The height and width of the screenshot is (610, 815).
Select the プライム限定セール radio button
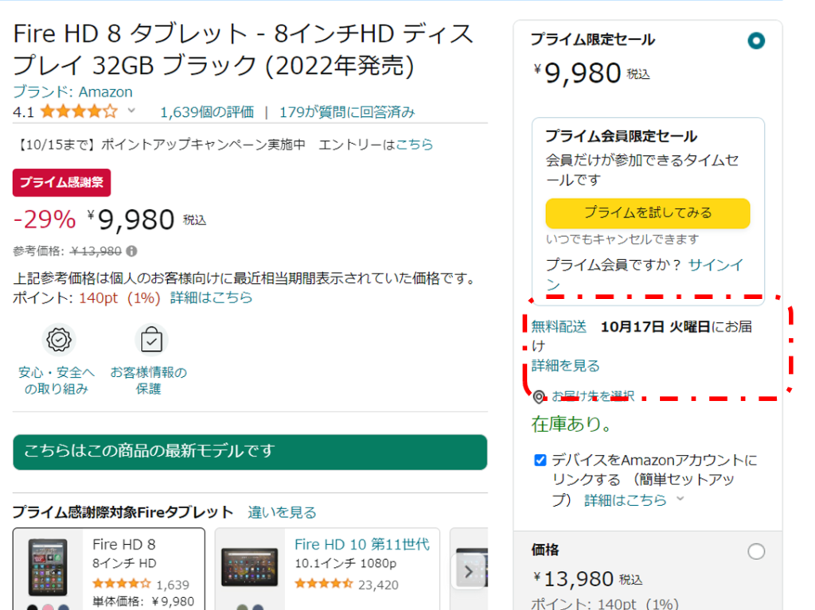[756, 41]
